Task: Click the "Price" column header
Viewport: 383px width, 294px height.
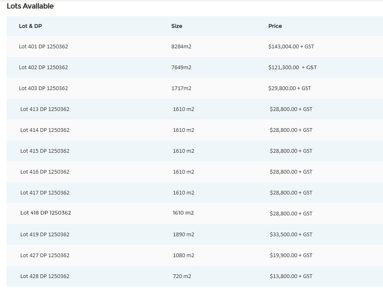Action: pos(275,26)
